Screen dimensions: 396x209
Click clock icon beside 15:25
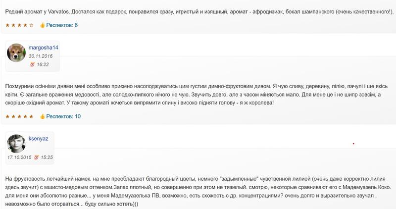click(x=37, y=157)
